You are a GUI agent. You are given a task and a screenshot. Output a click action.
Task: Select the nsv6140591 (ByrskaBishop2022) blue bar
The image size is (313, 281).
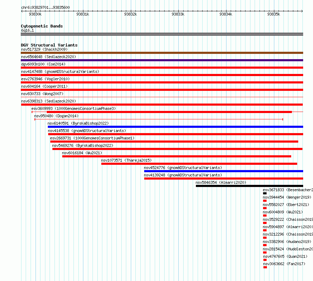[x=175, y=127]
